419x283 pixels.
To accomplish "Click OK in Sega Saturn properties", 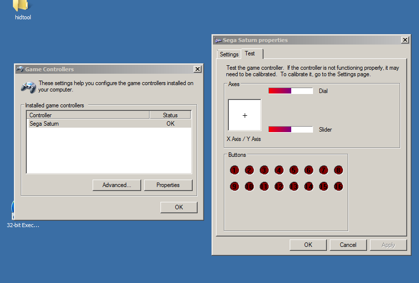I will tap(308, 245).
